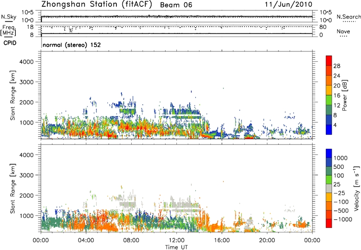361x250 pixels.
Task: Click the '-500' tick on Velocity colorbar
Action: (x=341, y=210)
